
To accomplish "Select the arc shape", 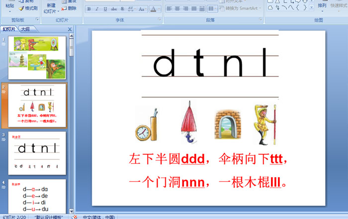I will tap(284, 8).
